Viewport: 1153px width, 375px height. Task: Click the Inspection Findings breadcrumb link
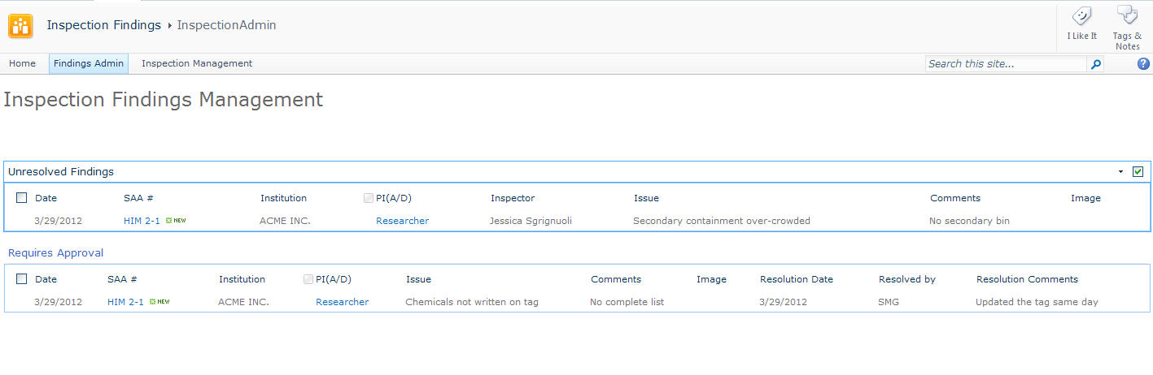click(x=103, y=25)
